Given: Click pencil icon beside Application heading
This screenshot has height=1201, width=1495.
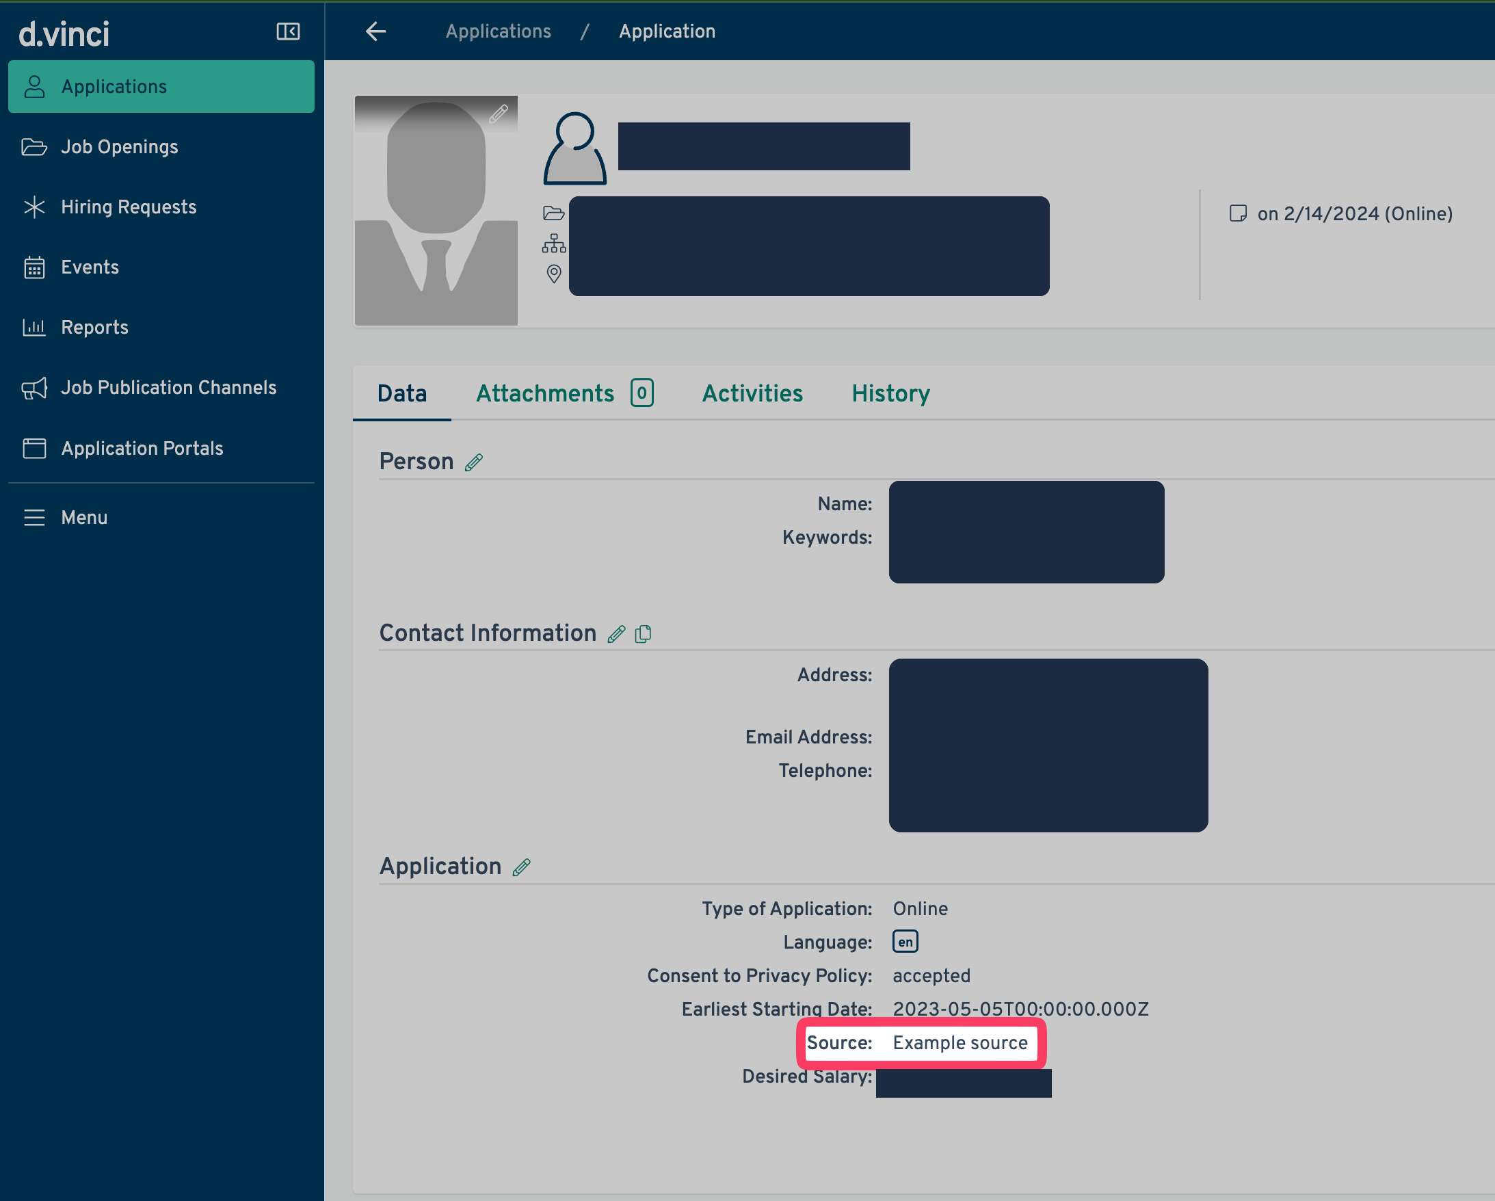Looking at the screenshot, I should (521, 867).
